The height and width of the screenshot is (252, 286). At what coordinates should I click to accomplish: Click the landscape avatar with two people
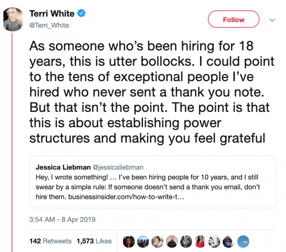(143, 241)
